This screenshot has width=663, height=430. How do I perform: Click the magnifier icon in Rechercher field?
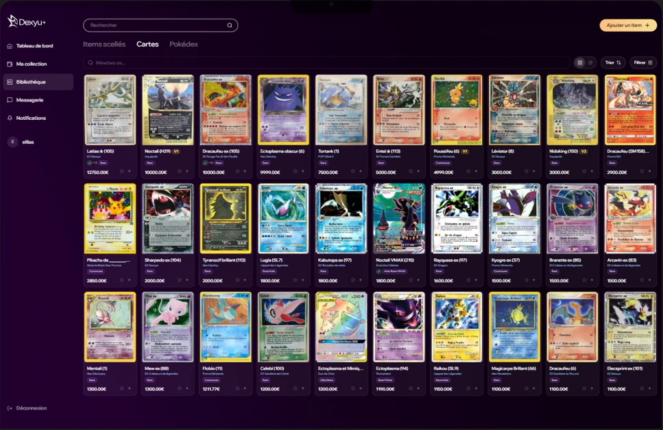(x=230, y=25)
